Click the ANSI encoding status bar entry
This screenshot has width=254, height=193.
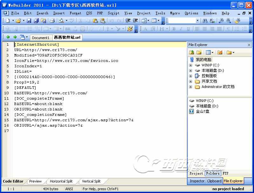pos(69,189)
